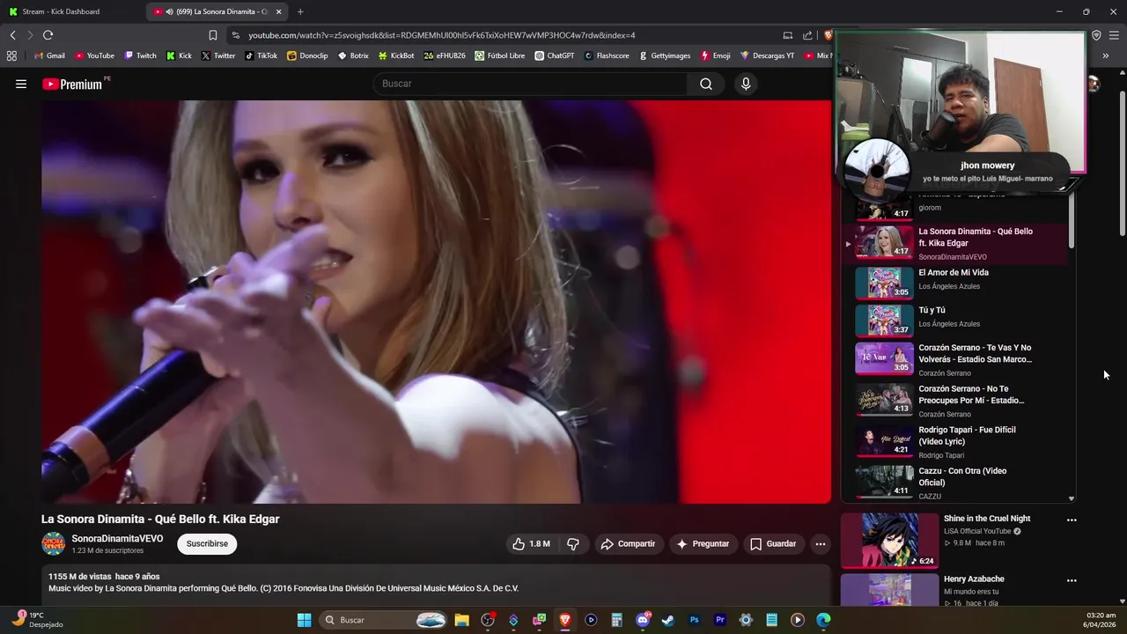Click the video title Qué Bello text
Image resolution: width=1127 pixels, height=634 pixels.
160,520
